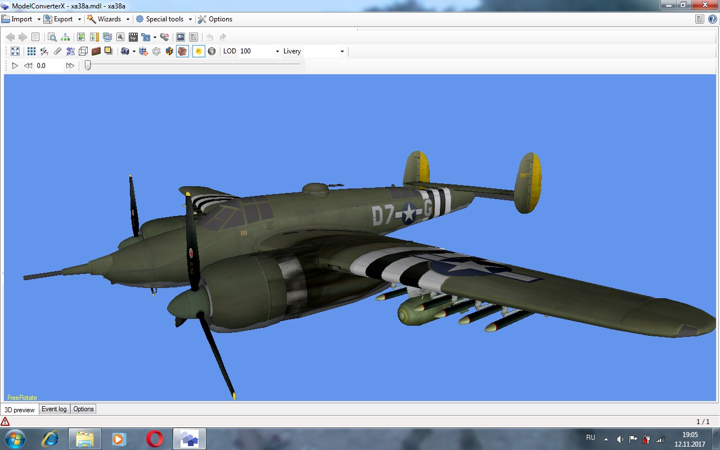The width and height of the screenshot is (720, 450).
Task: Open the animation editor clapperboard icon
Action: [133, 37]
